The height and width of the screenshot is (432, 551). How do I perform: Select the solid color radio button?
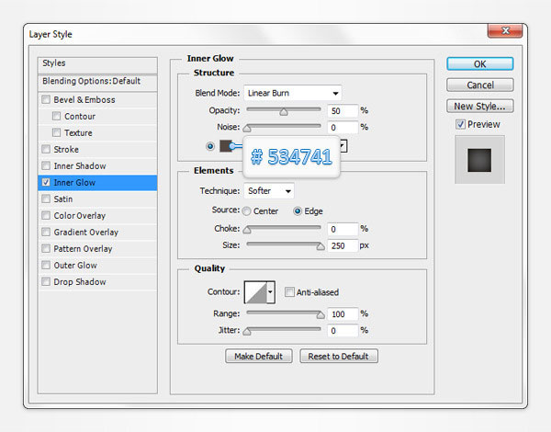click(210, 146)
